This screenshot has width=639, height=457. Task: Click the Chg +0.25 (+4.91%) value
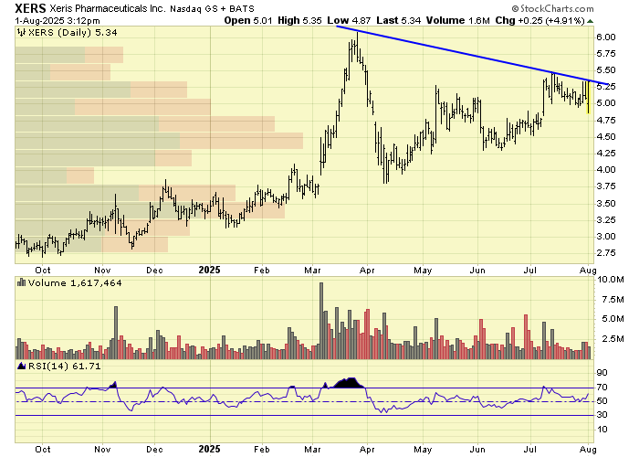540,20
